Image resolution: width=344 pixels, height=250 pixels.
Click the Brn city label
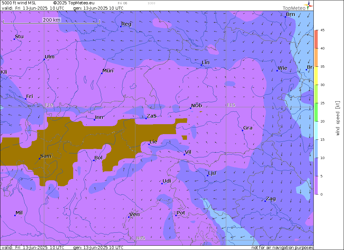pos(291,15)
